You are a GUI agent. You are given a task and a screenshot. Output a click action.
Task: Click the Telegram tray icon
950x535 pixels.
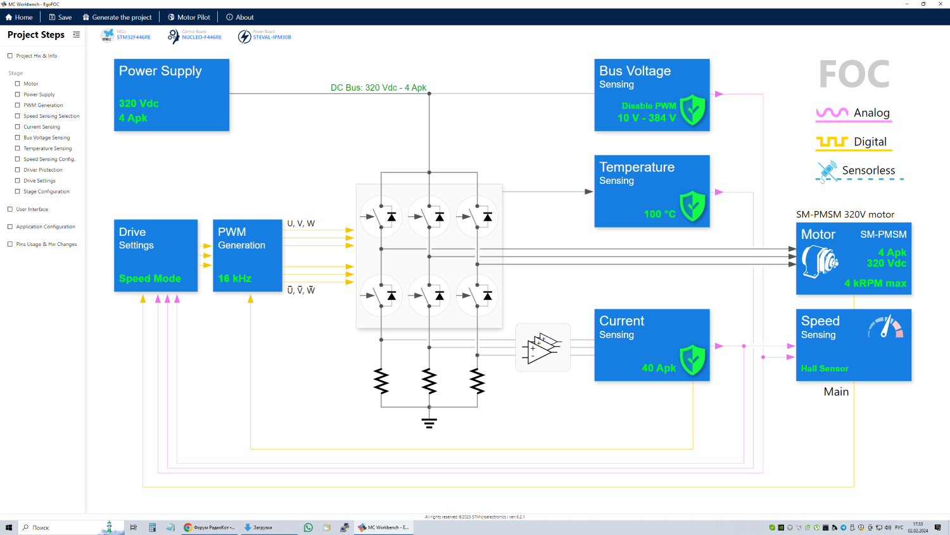[x=843, y=527]
